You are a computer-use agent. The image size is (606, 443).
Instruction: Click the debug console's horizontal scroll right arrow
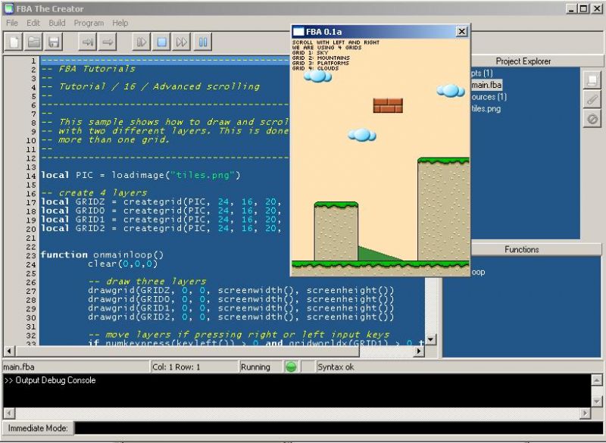[586, 413]
